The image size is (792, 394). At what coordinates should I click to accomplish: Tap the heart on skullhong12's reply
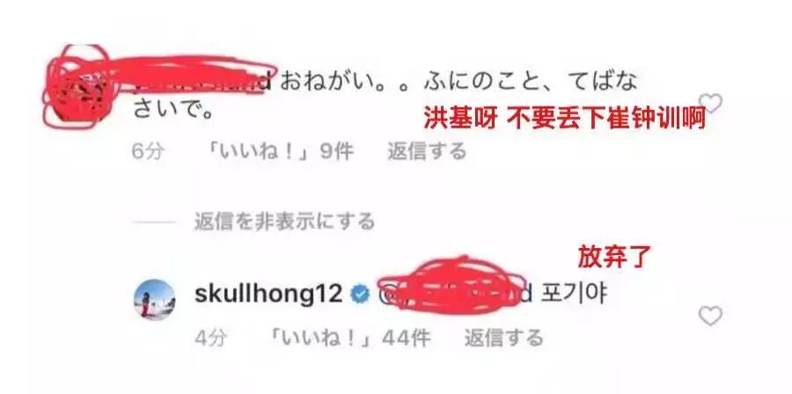[710, 317]
